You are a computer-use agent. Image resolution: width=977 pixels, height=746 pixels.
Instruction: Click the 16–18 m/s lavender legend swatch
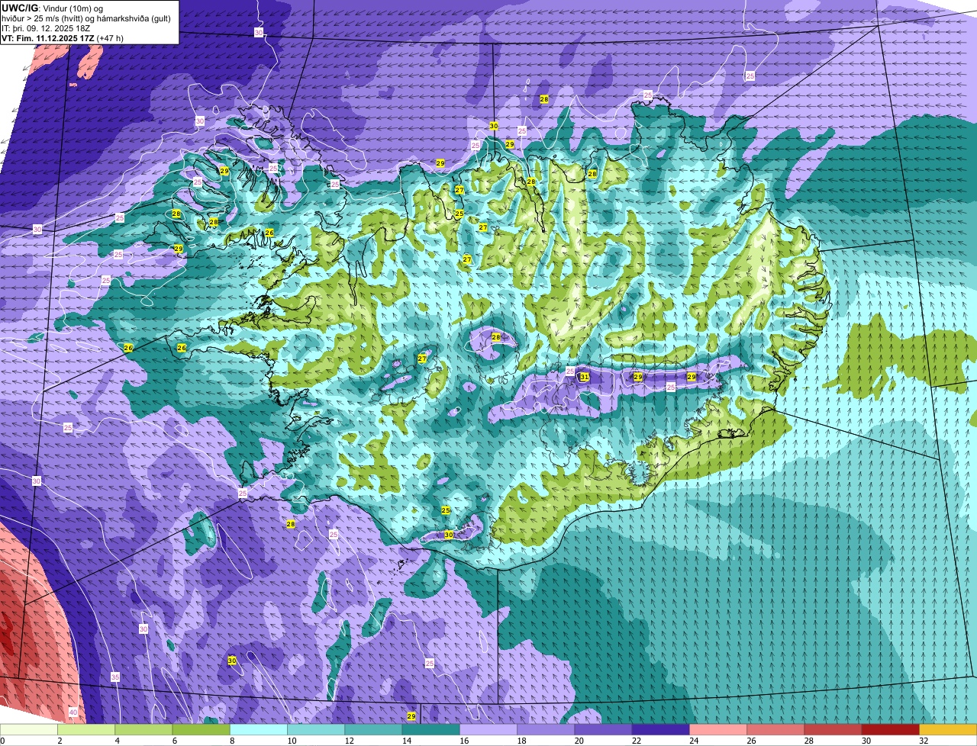[488, 730]
